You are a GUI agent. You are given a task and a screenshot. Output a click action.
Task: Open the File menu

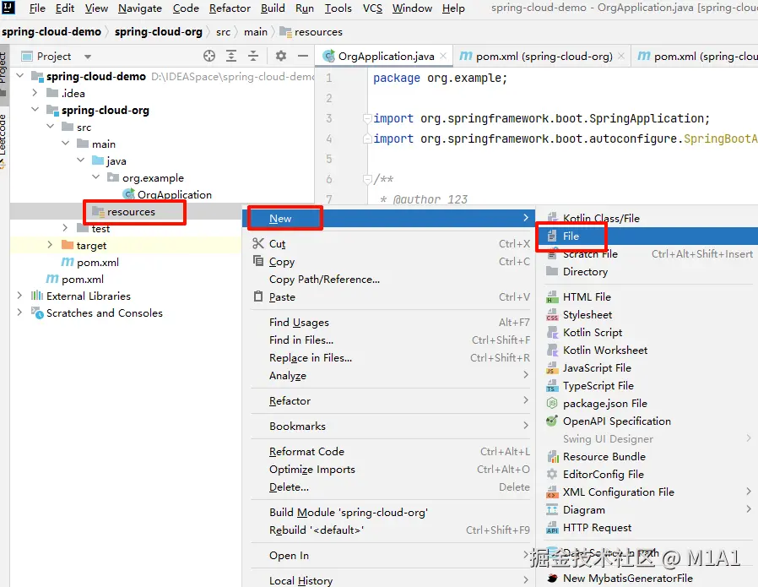pos(37,8)
